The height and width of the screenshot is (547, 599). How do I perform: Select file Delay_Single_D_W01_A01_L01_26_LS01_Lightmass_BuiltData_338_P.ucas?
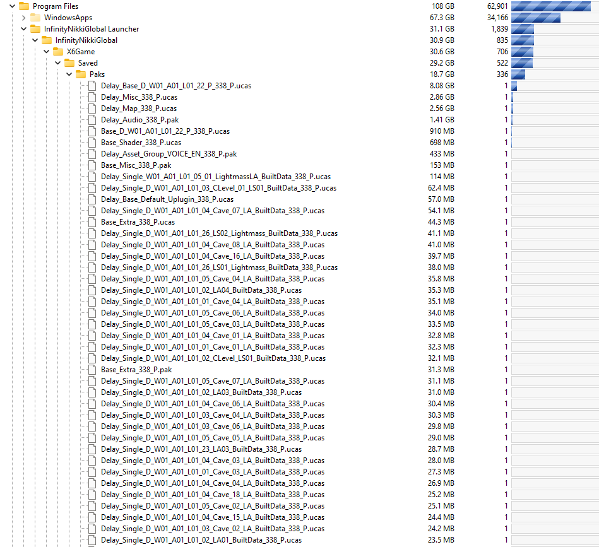[x=219, y=268]
